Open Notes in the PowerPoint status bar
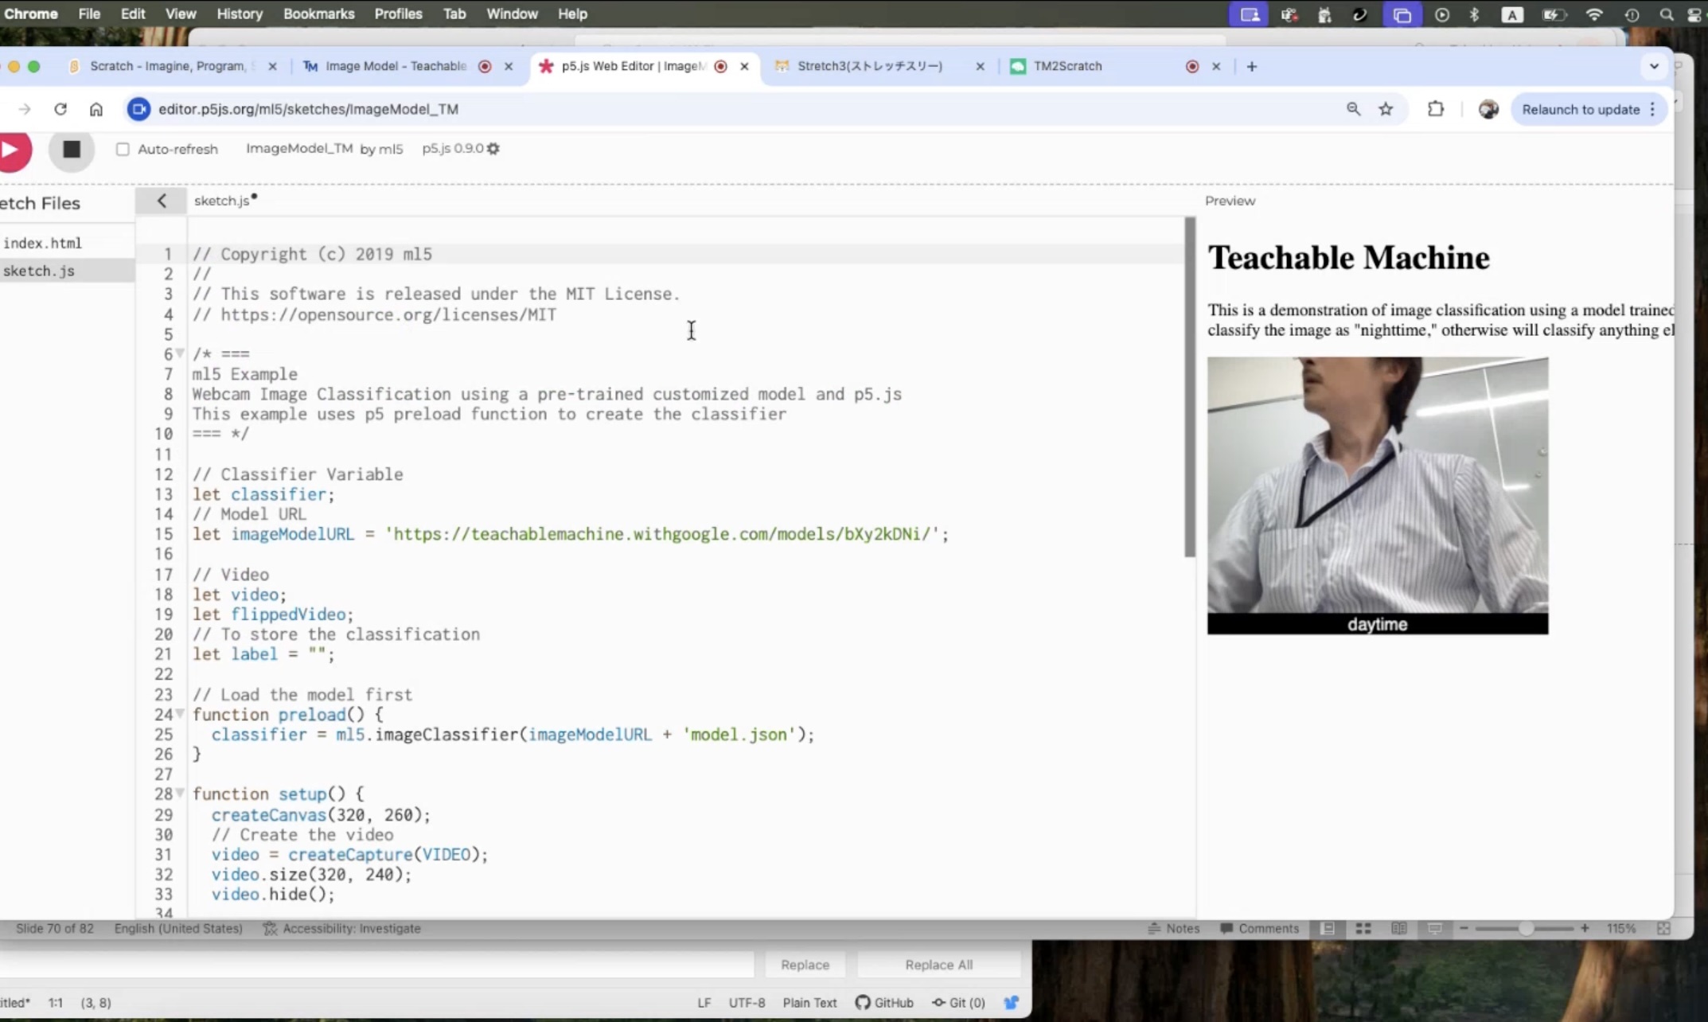The width and height of the screenshot is (1708, 1022). pos(1173,928)
